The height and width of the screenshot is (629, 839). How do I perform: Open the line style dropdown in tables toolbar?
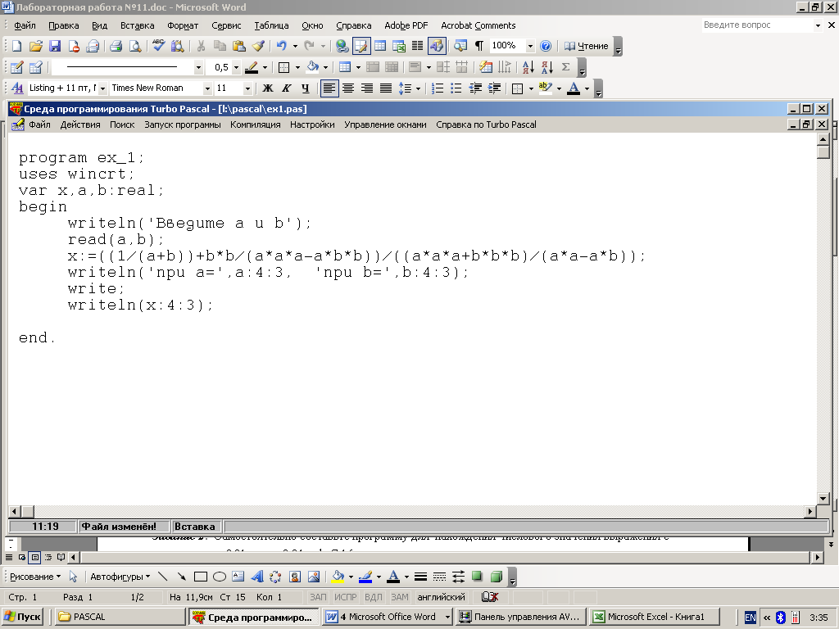198,67
